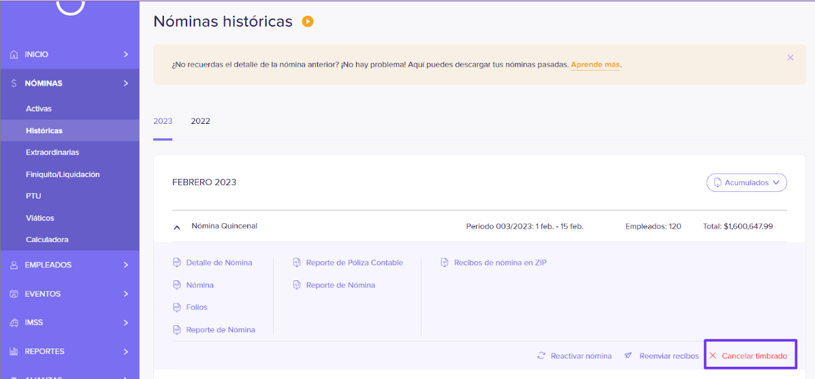Switch to the 2023 tab

pyautogui.click(x=163, y=121)
